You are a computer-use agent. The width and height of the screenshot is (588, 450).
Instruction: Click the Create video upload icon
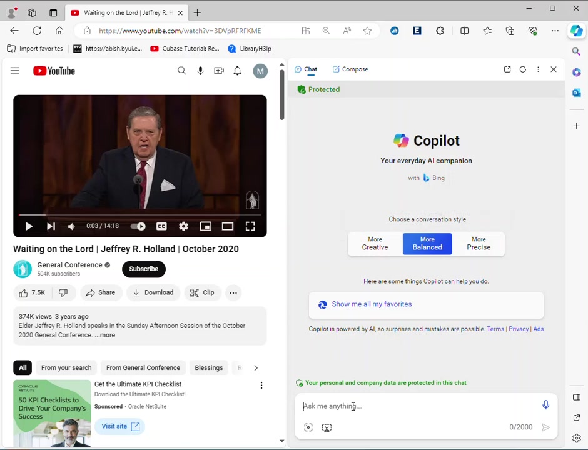click(219, 71)
